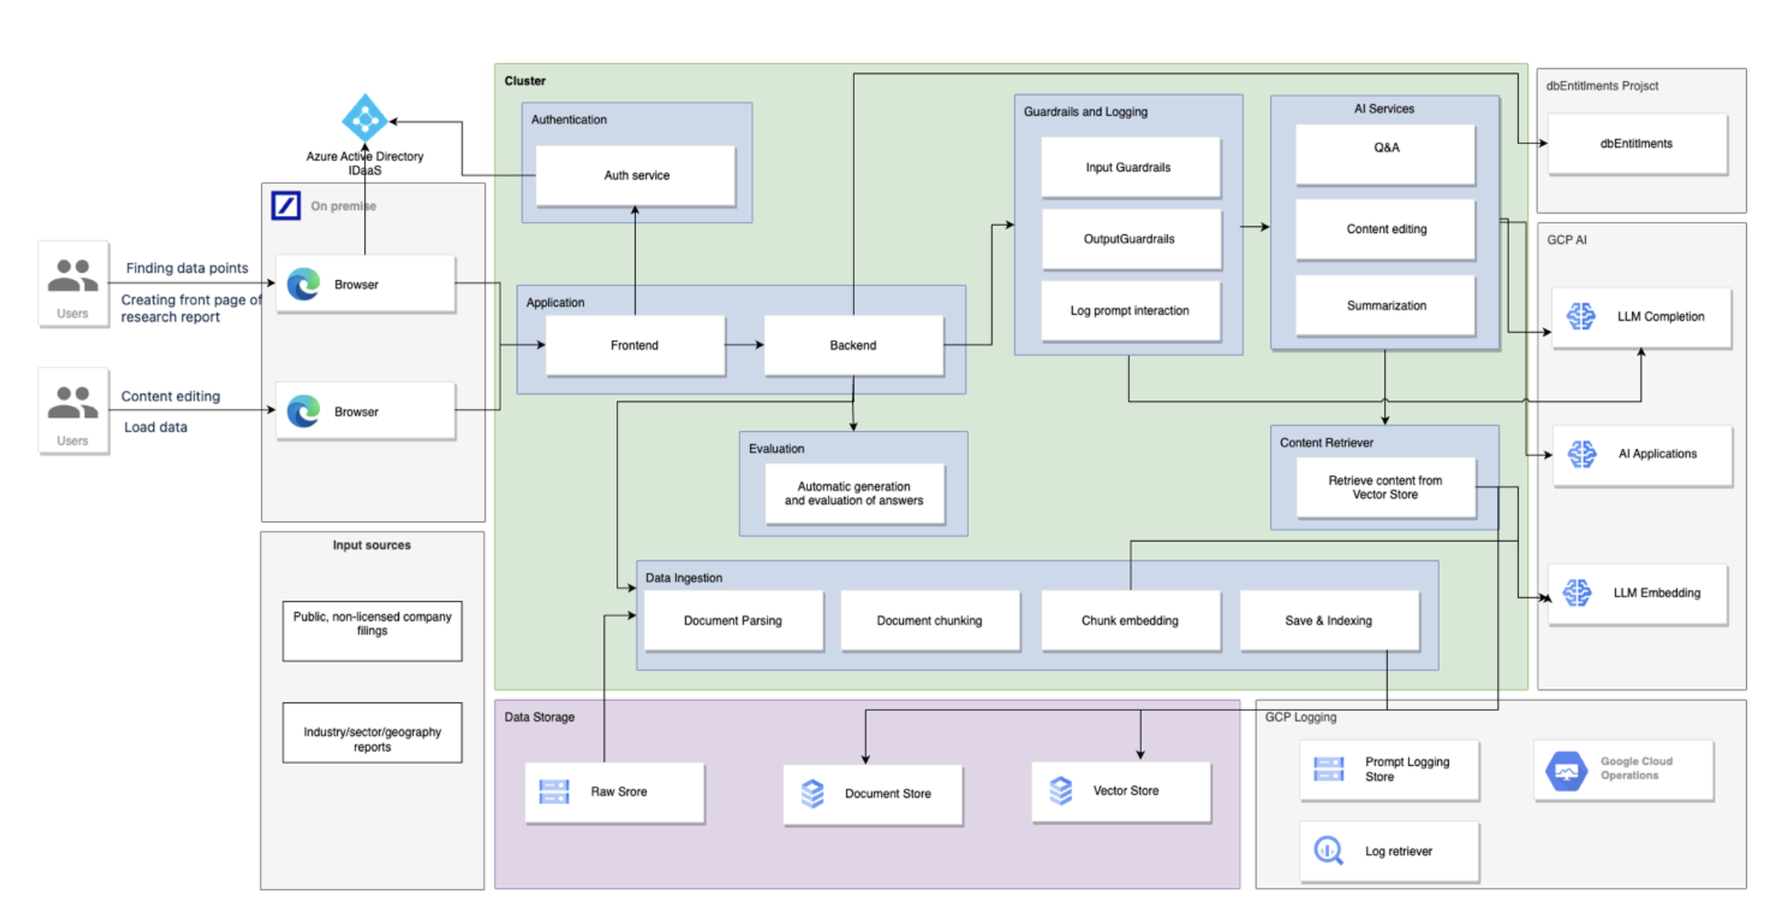Click the Document Store stack icon
The width and height of the screenshot is (1766, 916).
pyautogui.click(x=812, y=793)
